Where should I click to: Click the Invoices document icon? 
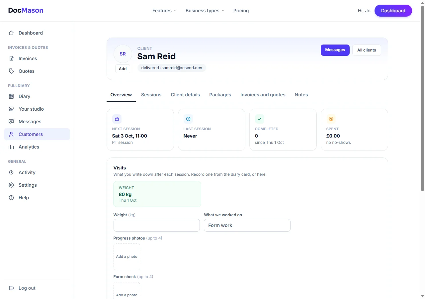11,58
